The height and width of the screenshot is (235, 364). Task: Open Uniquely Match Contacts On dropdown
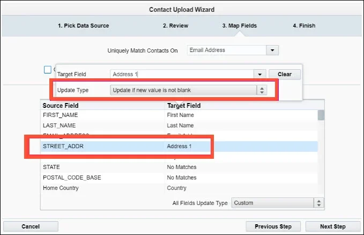(x=273, y=50)
